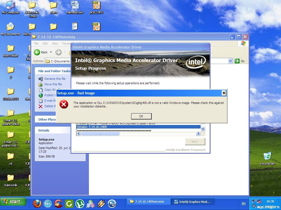Screen dimensions: 281x210
Task: Select the Version: 7.14.10.1409 log line
Action: (x=138, y=127)
